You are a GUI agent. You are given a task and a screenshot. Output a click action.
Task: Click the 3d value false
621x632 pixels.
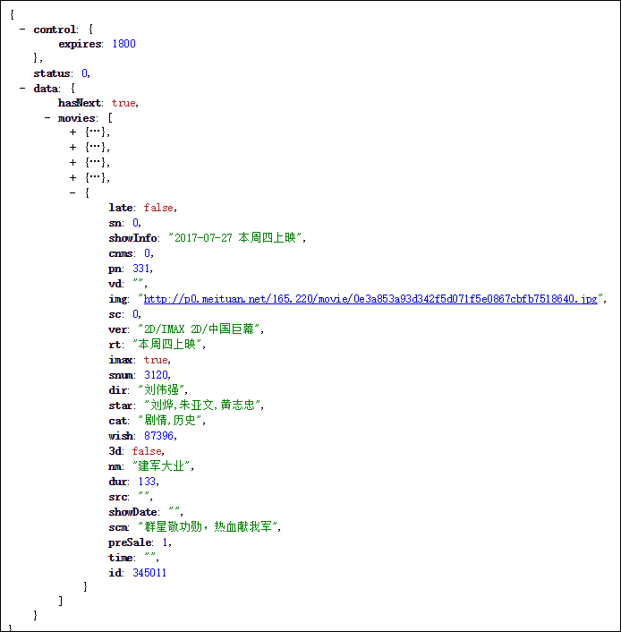click(147, 451)
